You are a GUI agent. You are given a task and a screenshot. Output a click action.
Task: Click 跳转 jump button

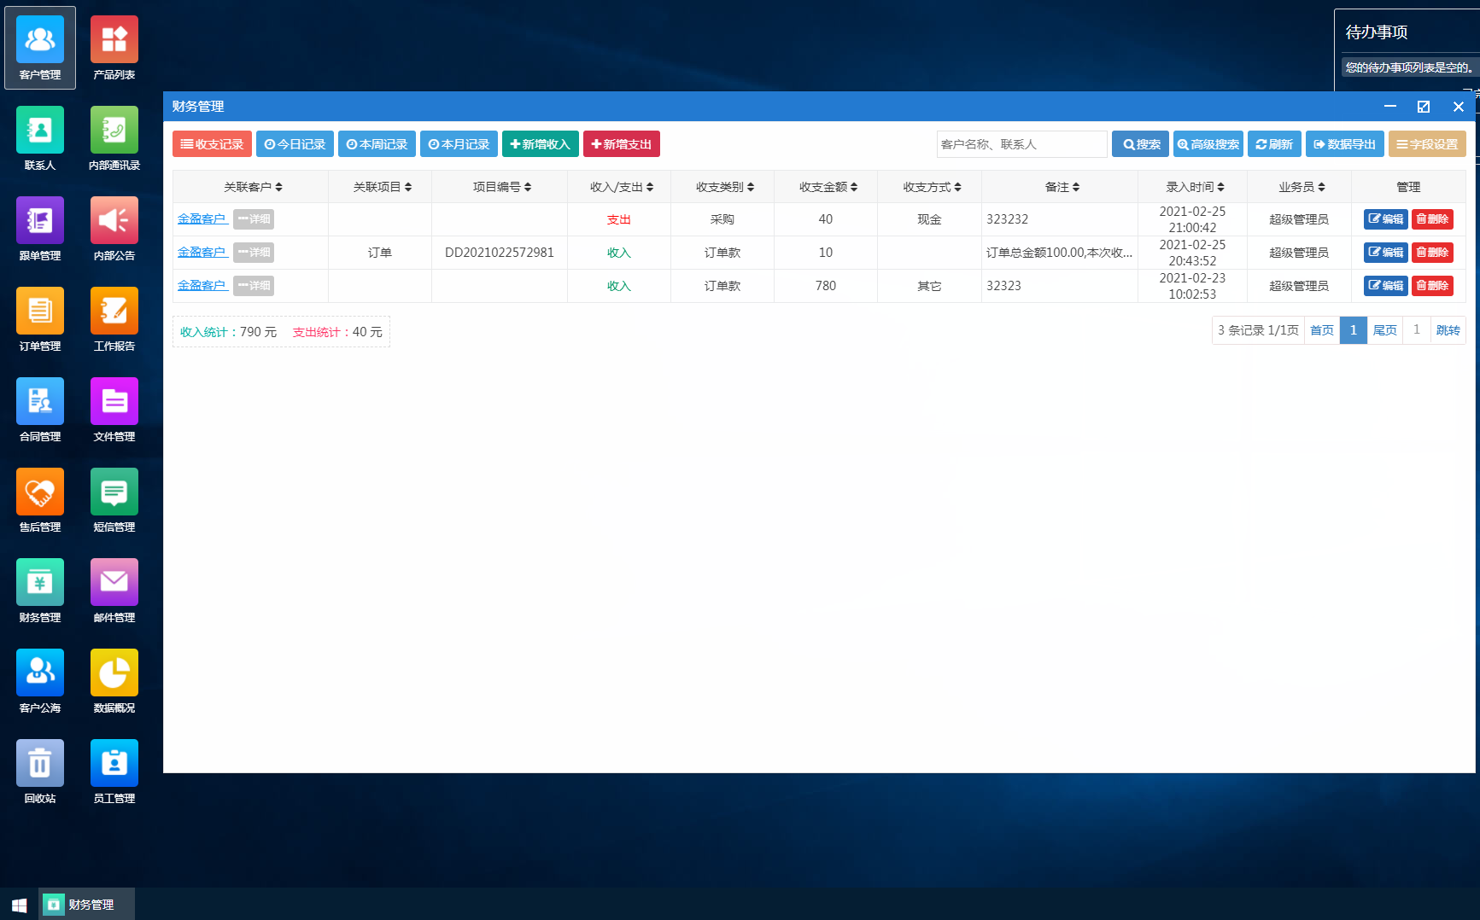pos(1448,330)
